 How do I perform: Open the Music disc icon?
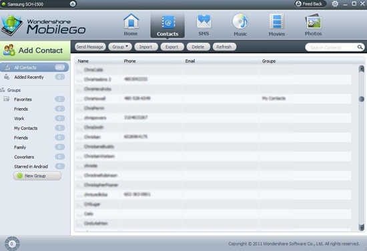240,21
